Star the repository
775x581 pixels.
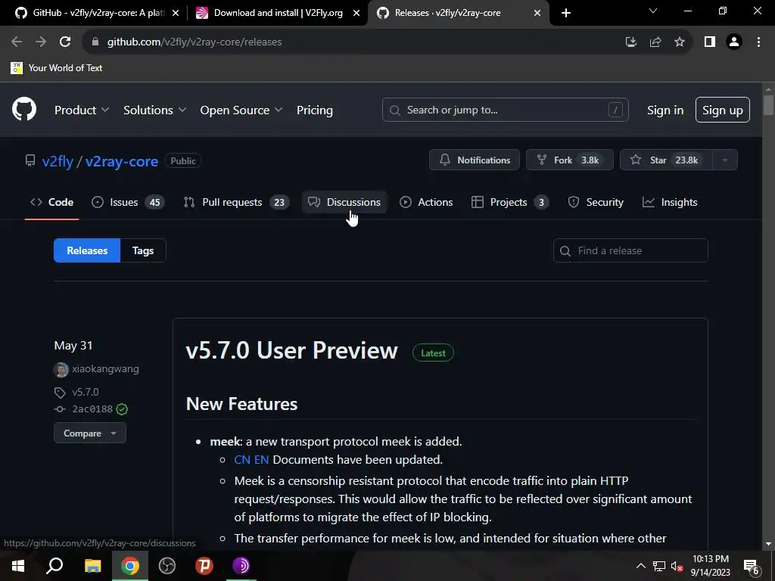pyautogui.click(x=666, y=160)
